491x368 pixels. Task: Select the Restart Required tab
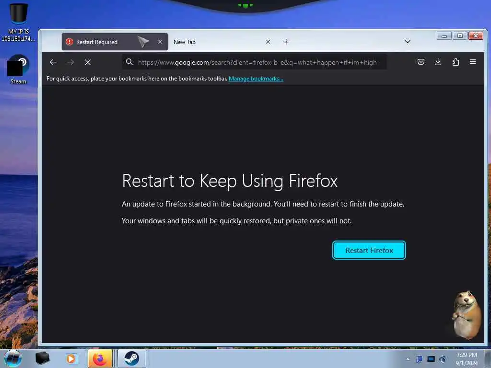pos(115,42)
